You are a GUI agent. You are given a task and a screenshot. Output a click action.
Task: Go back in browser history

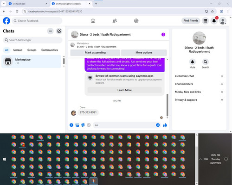click(4, 11)
